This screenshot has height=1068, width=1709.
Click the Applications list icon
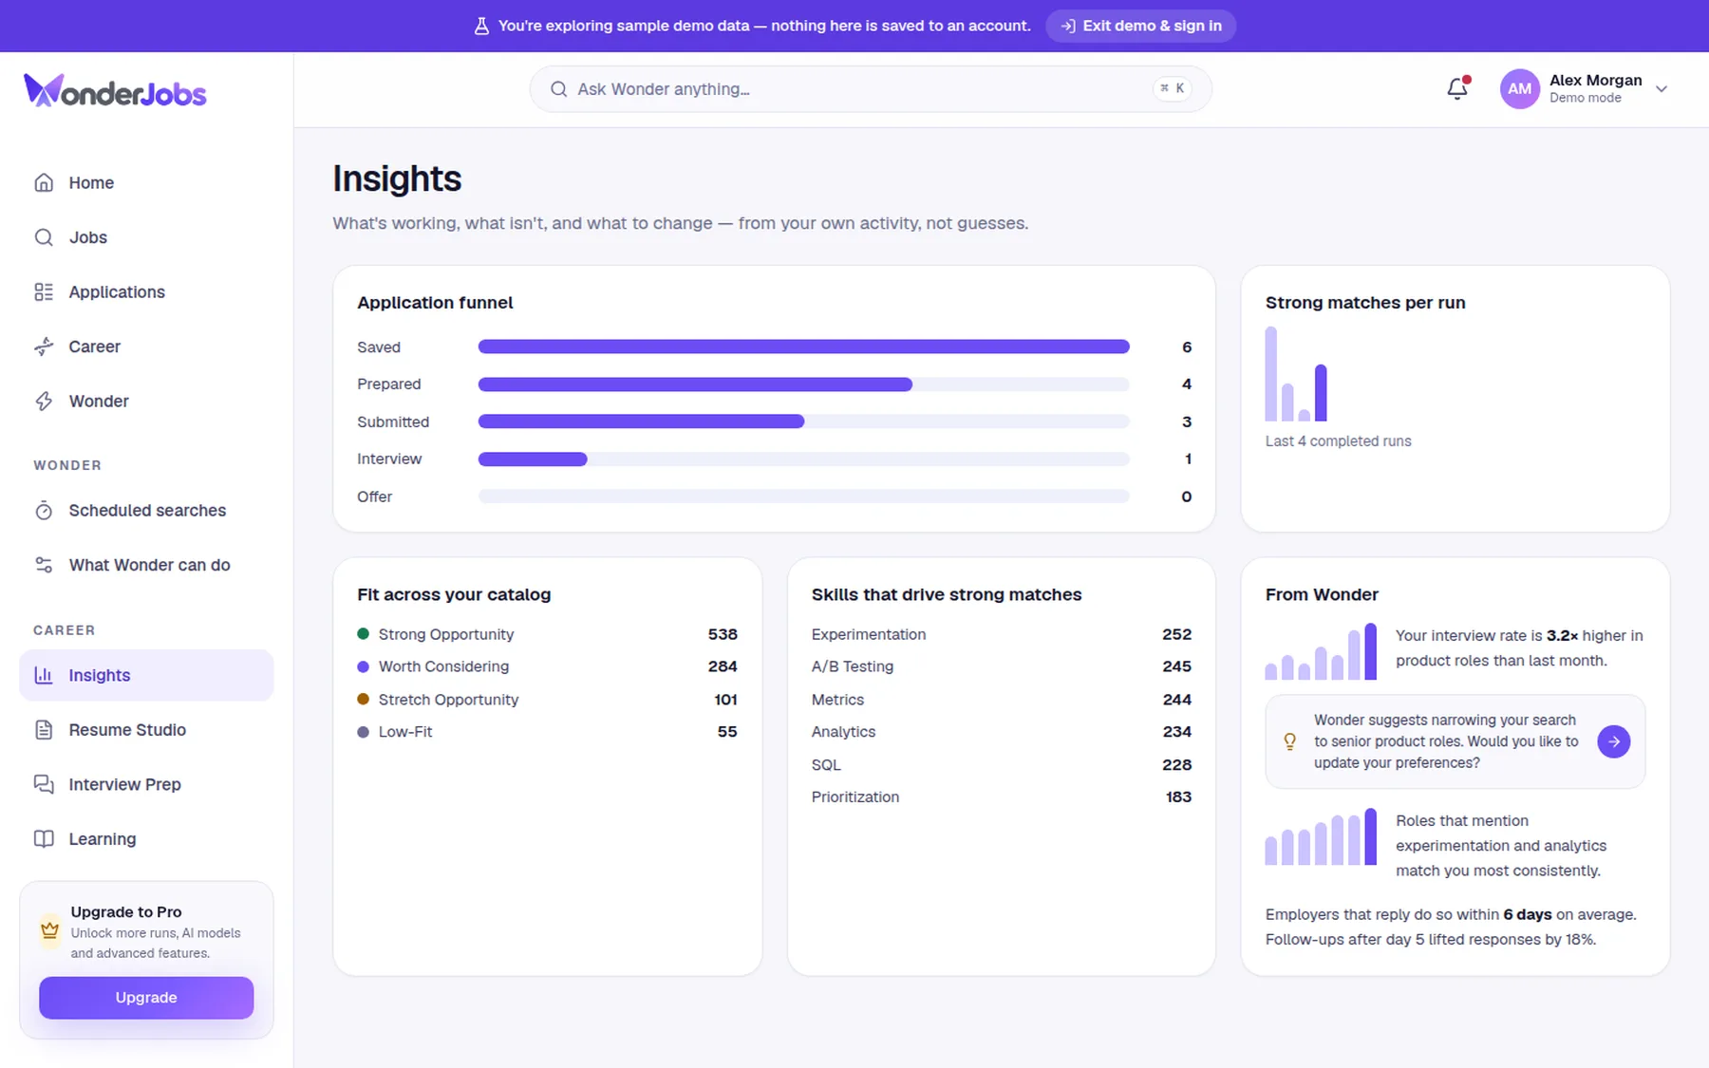[x=44, y=291]
